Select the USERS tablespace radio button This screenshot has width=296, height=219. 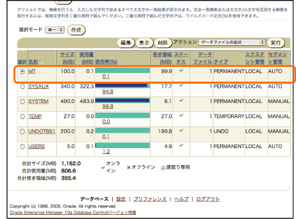tap(23, 146)
